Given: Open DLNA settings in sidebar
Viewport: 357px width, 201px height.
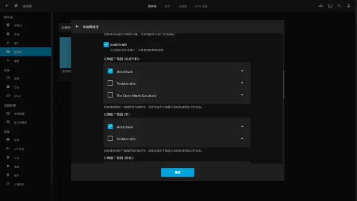Looking at the screenshot, I should (x=25, y=96).
